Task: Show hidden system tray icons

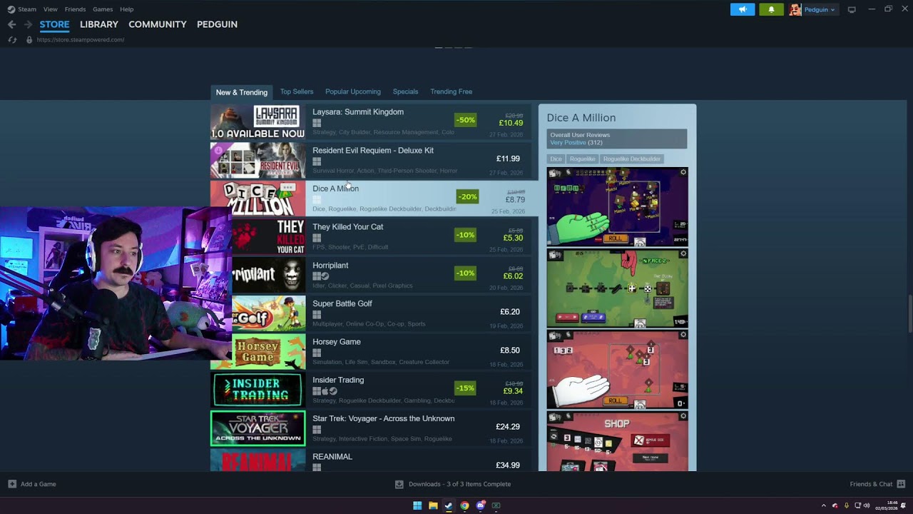Action: click(x=823, y=505)
